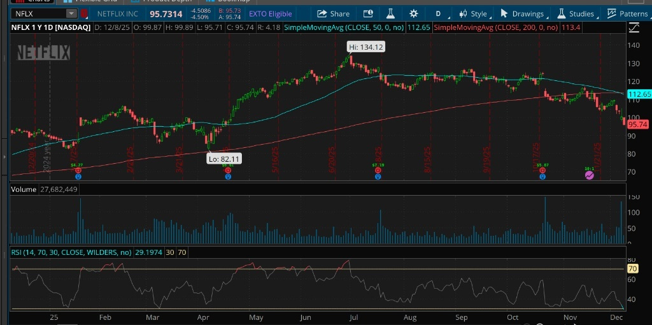
Task: Click the NFLX 1 Y 1D [NASDAQ] chart title
Action: [51, 28]
